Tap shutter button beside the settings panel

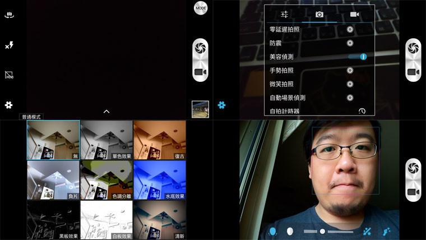(413, 49)
